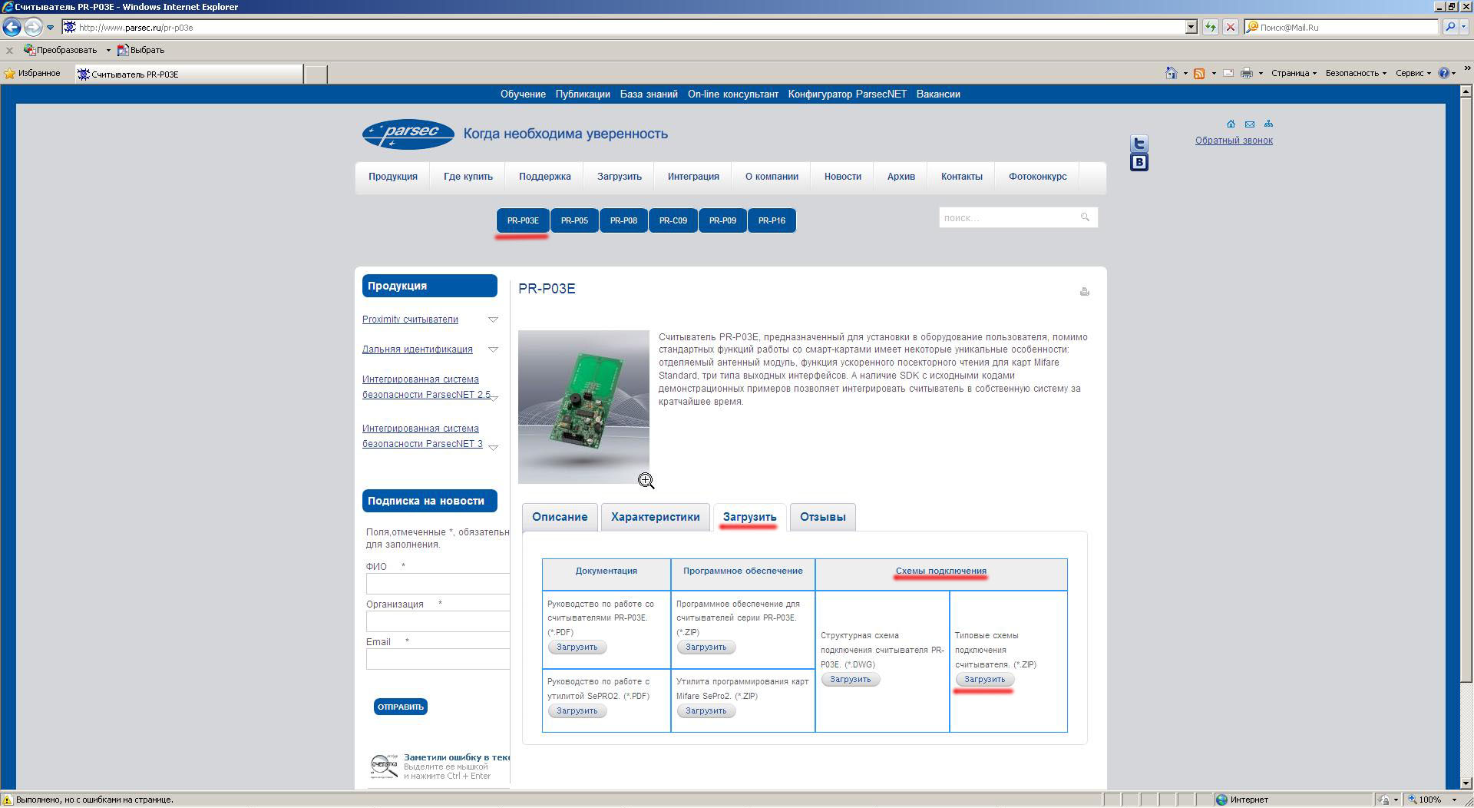Click the site home icon above Обратный звонок
Image resolution: width=1474 pixels, height=808 pixels.
click(1231, 124)
